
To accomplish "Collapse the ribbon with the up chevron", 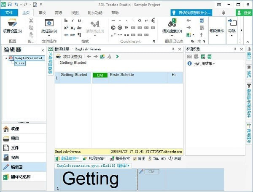I will click(248, 42).
